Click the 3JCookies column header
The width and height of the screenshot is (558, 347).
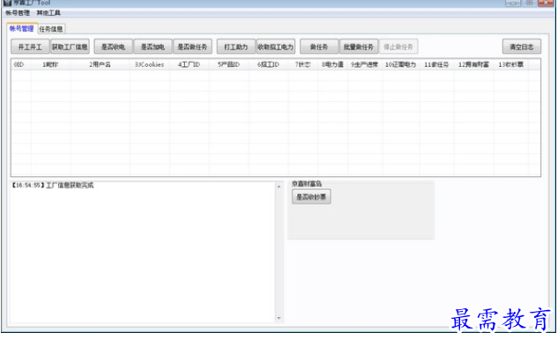150,64
